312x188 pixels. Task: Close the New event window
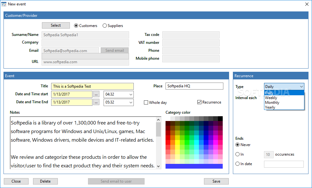tap(307, 4)
